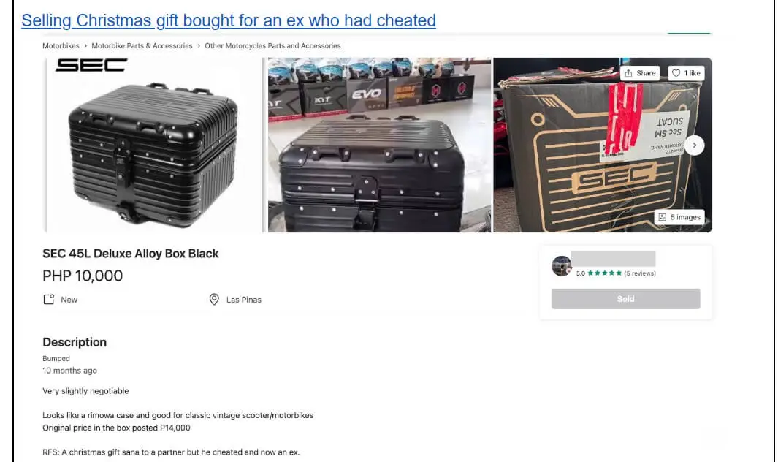778x462 pixels.
Task: Click the PHP 10,000 price text
Action: click(83, 276)
